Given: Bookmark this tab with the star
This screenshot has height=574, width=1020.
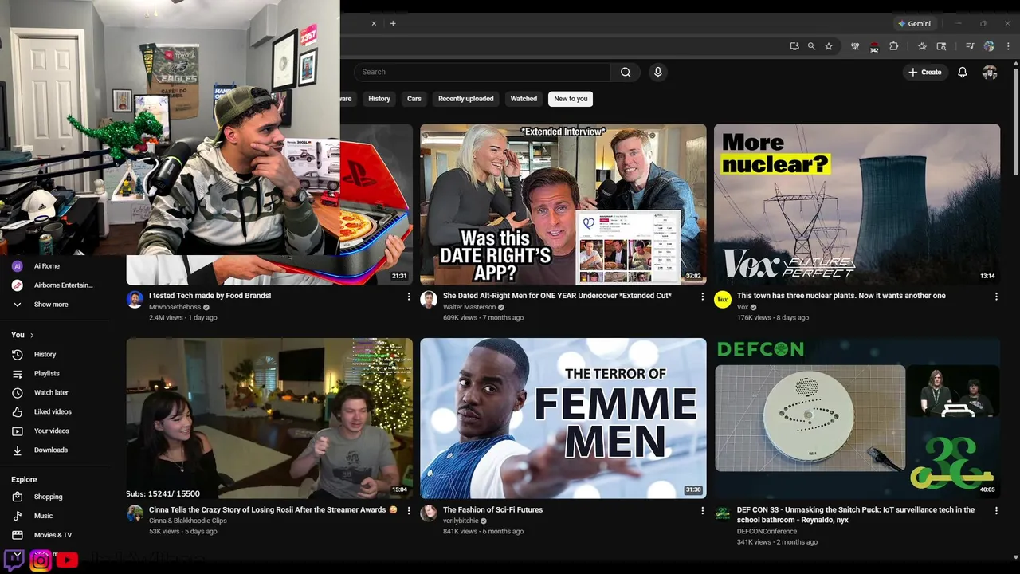Looking at the screenshot, I should tap(829, 46).
